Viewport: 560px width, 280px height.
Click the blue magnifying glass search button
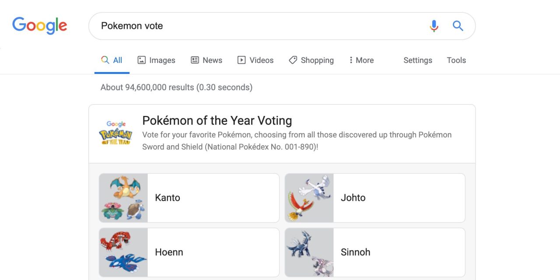[458, 26]
